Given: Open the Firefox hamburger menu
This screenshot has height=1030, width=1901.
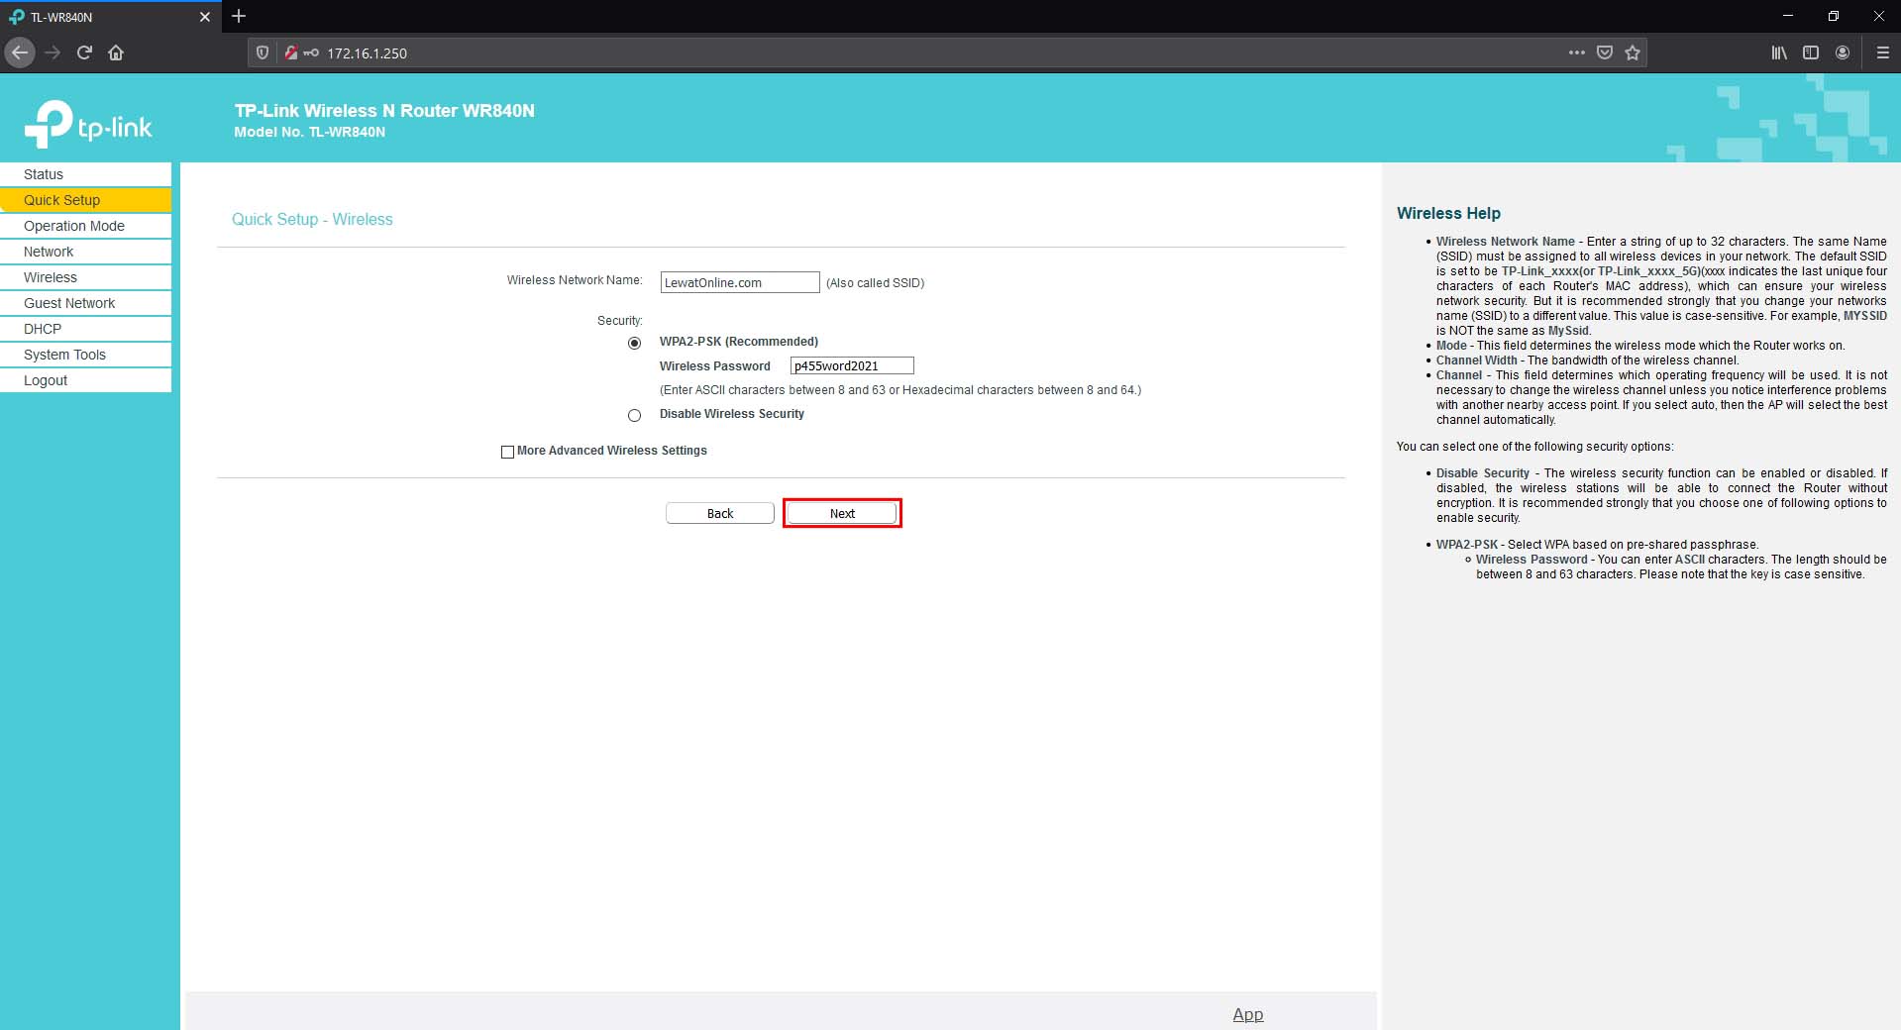Looking at the screenshot, I should (x=1883, y=52).
